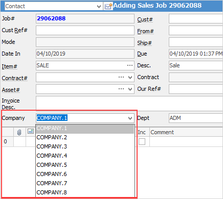Click the Due date field
Viewport: 223px width, 199px height.
(196, 54)
